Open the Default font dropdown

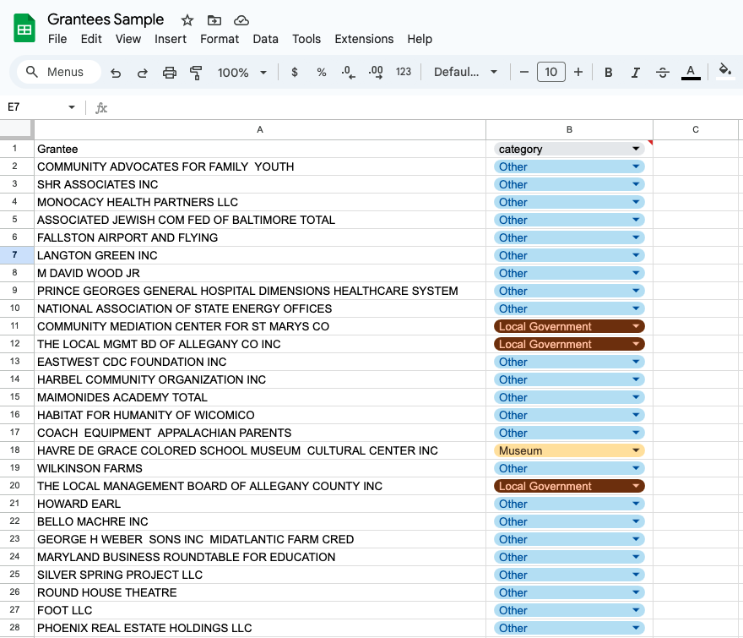[x=465, y=72]
